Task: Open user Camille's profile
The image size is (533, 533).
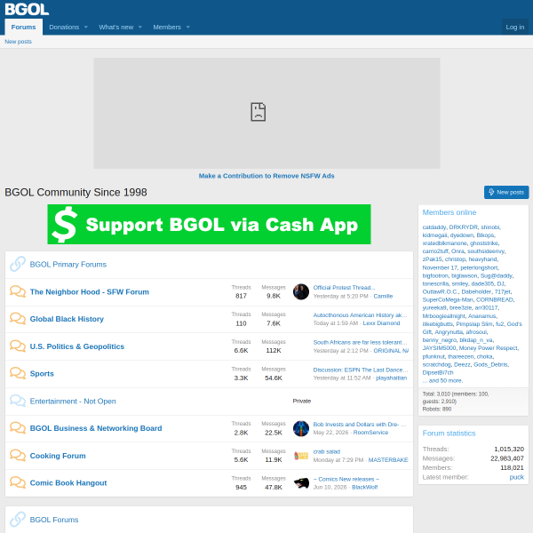Action: (383, 296)
